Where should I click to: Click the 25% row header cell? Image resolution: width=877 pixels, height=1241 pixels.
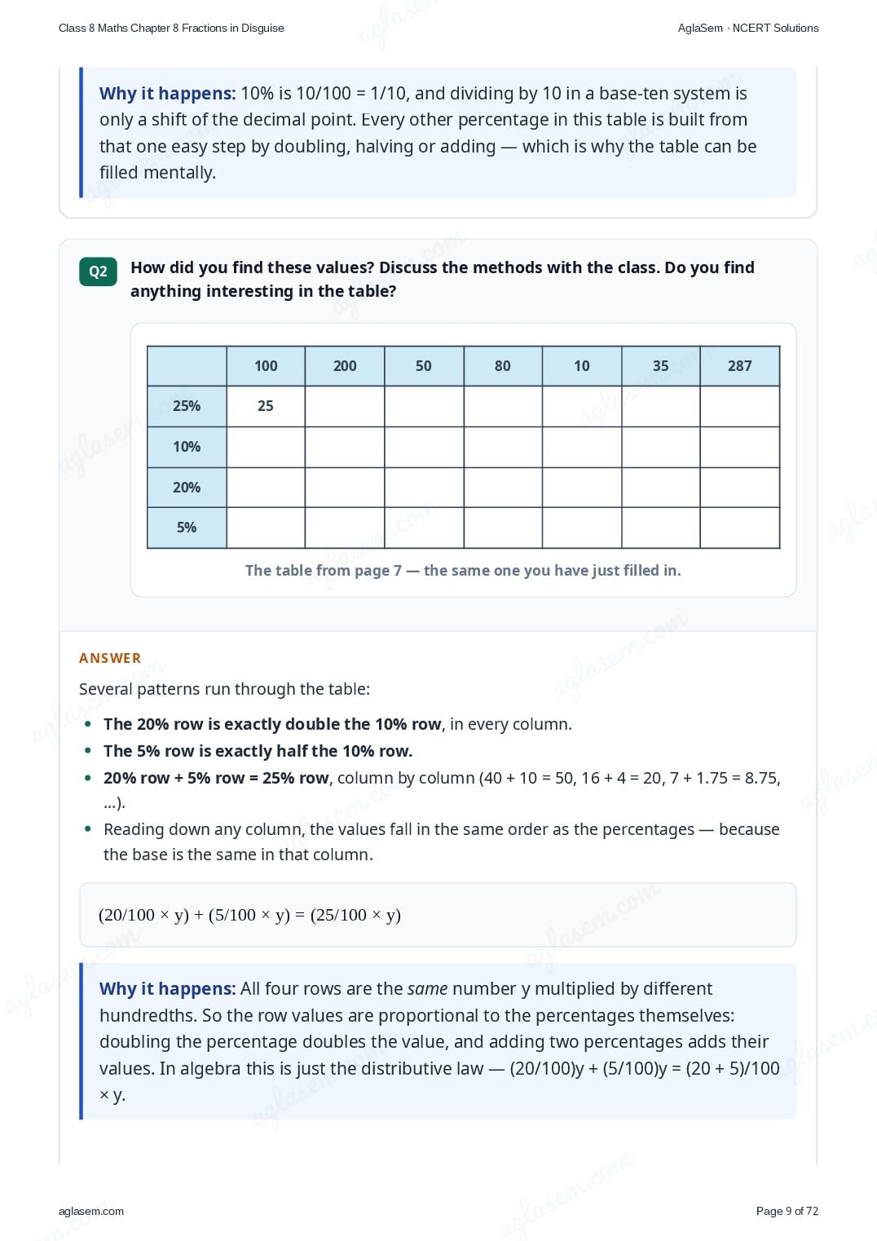coord(187,406)
